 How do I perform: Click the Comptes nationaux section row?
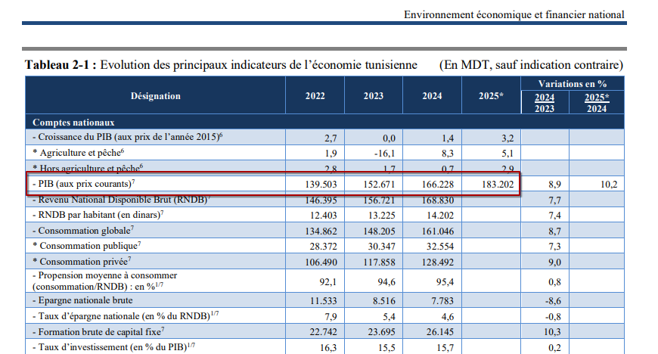pyautogui.click(x=73, y=122)
